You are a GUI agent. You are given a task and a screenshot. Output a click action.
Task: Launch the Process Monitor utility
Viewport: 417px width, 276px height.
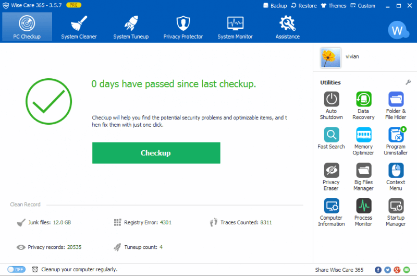(363, 206)
